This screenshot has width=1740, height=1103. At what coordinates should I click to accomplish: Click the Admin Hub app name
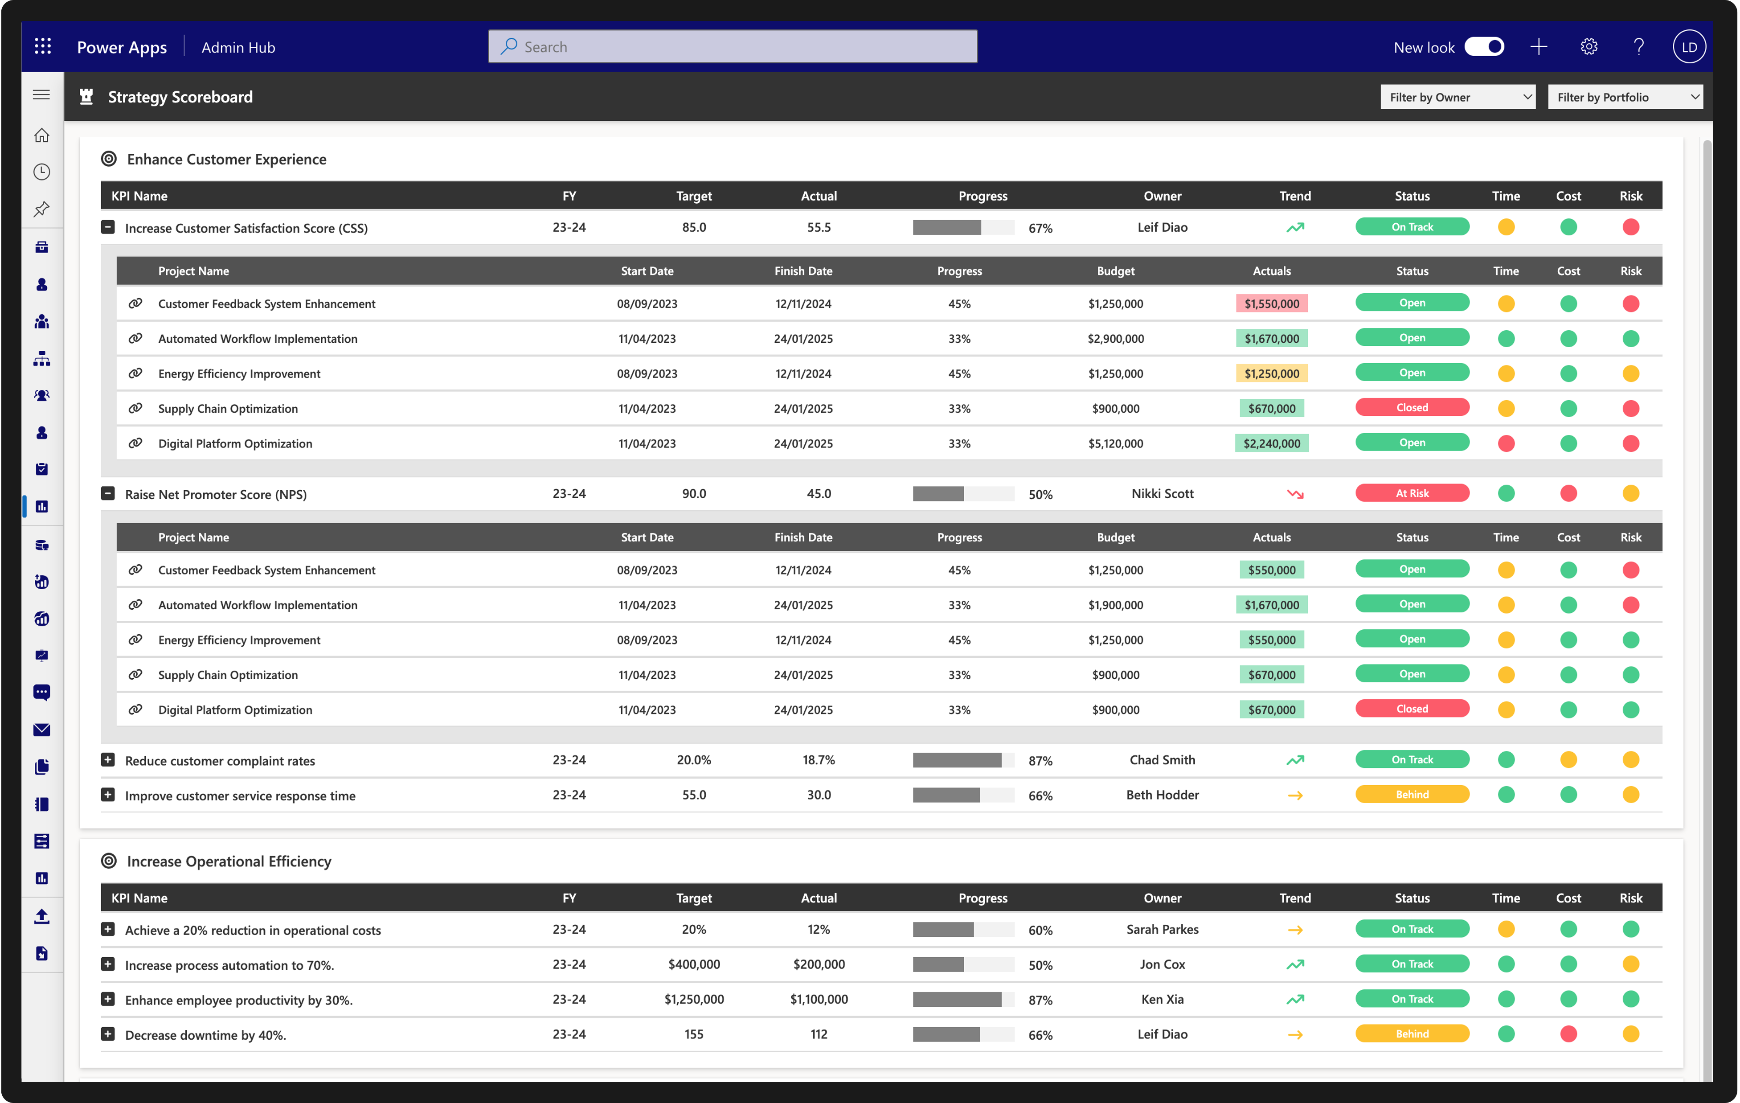tap(238, 48)
